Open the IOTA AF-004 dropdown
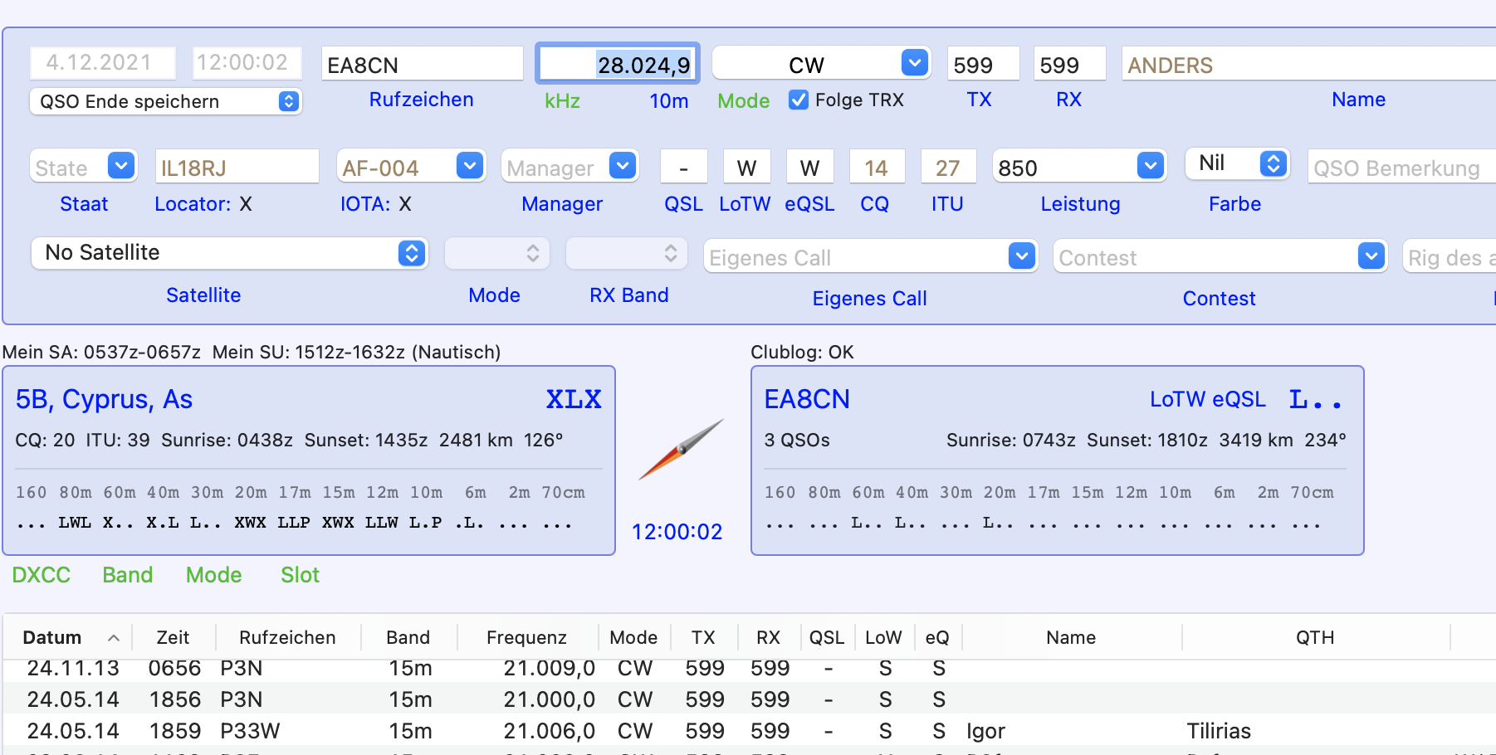Screen dimensions: 1496x755 pyautogui.click(x=470, y=167)
